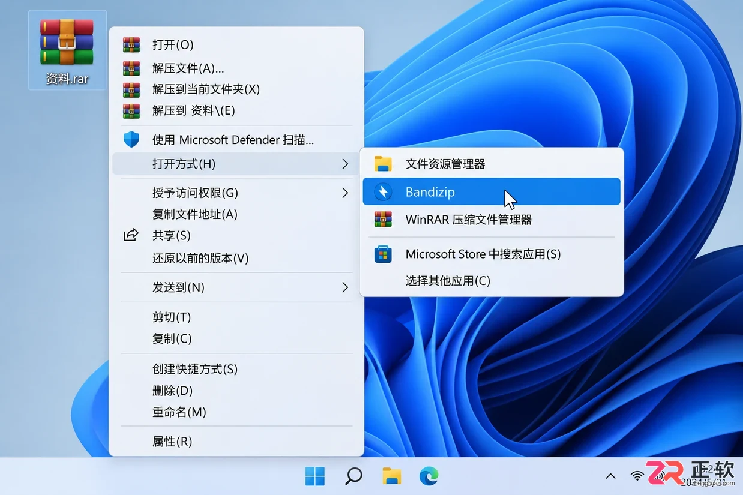Select 打开方式(H) menu item
743x495 pixels.
pyautogui.click(x=236, y=164)
